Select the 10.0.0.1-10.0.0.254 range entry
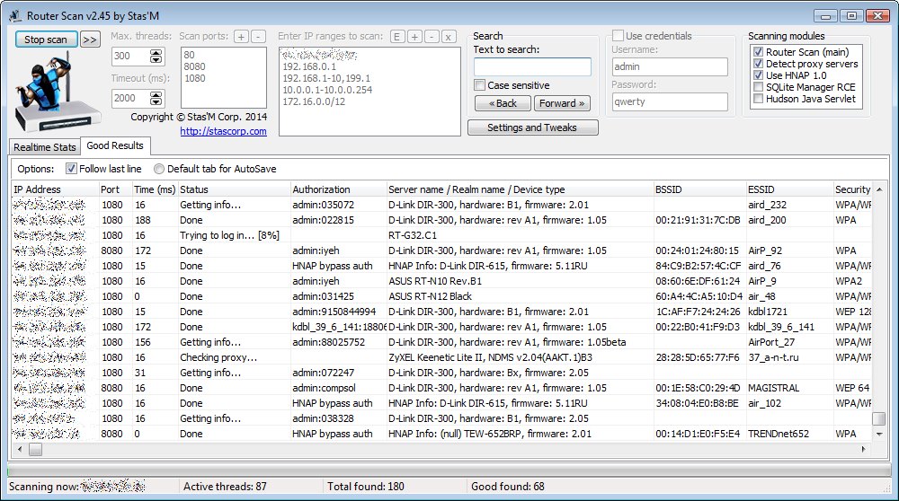The height and width of the screenshot is (501, 899). pyautogui.click(x=327, y=90)
